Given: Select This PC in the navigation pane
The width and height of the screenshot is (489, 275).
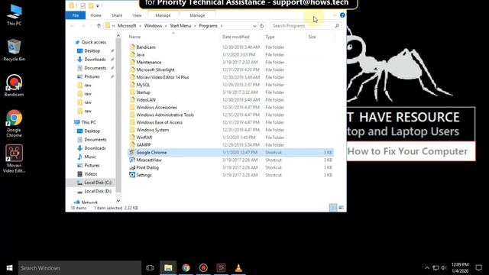Looking at the screenshot, I should [89, 122].
